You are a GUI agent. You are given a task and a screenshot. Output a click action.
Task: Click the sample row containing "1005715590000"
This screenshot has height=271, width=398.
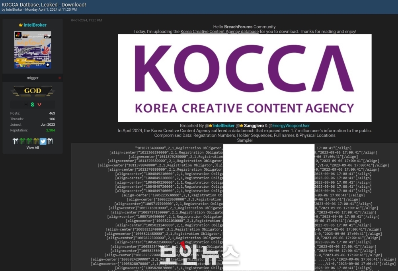[x=243, y=204]
